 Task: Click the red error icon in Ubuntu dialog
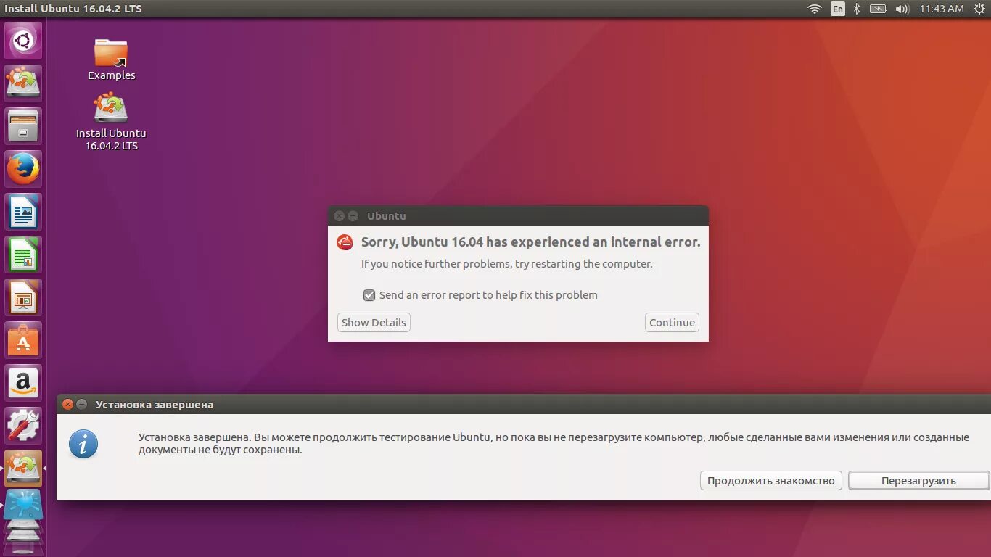345,242
